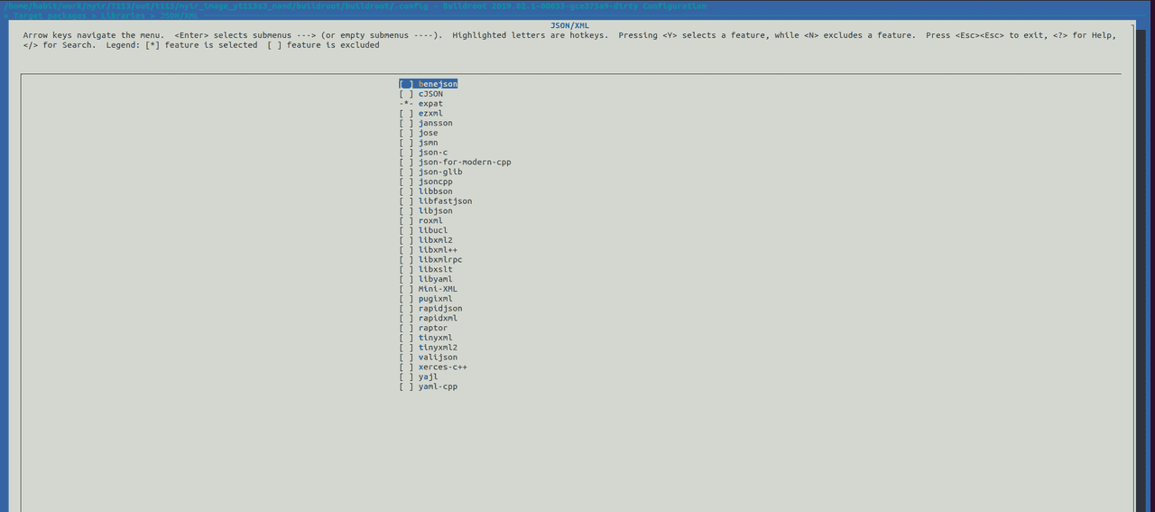Check the jsoncpp box
Screen dimensions: 1155x512
click(406, 182)
